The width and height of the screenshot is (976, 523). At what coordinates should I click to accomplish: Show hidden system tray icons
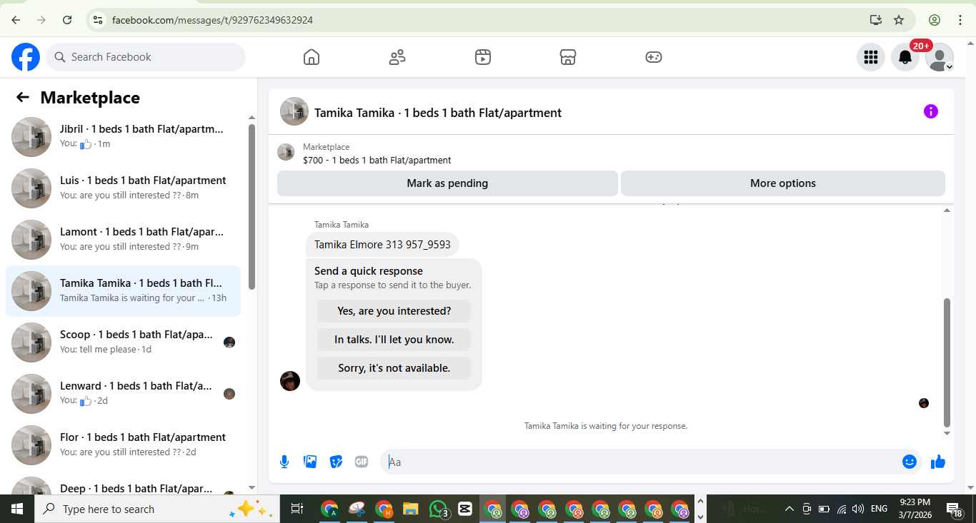[789, 509]
